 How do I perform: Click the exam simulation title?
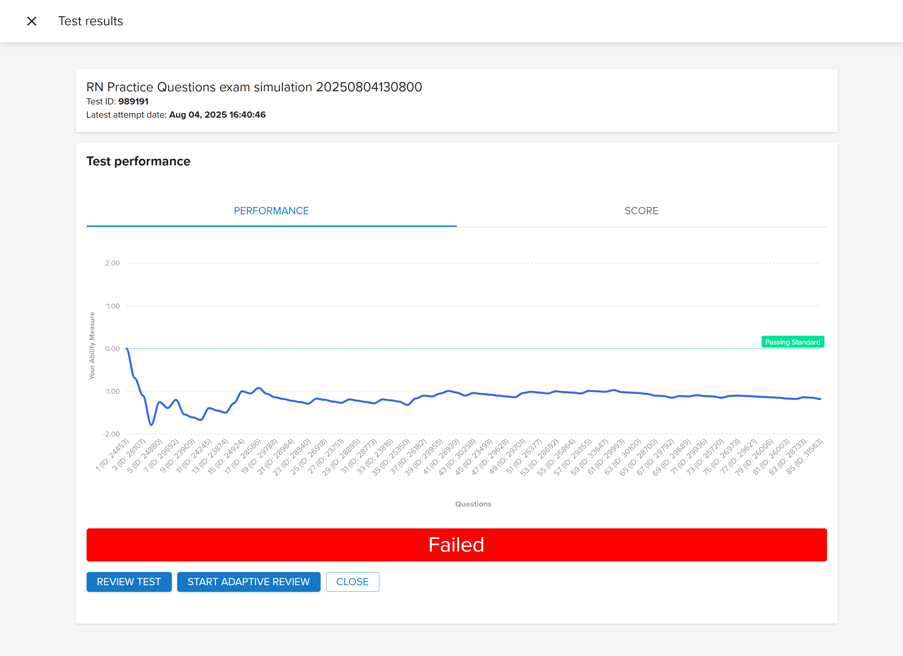tap(255, 87)
